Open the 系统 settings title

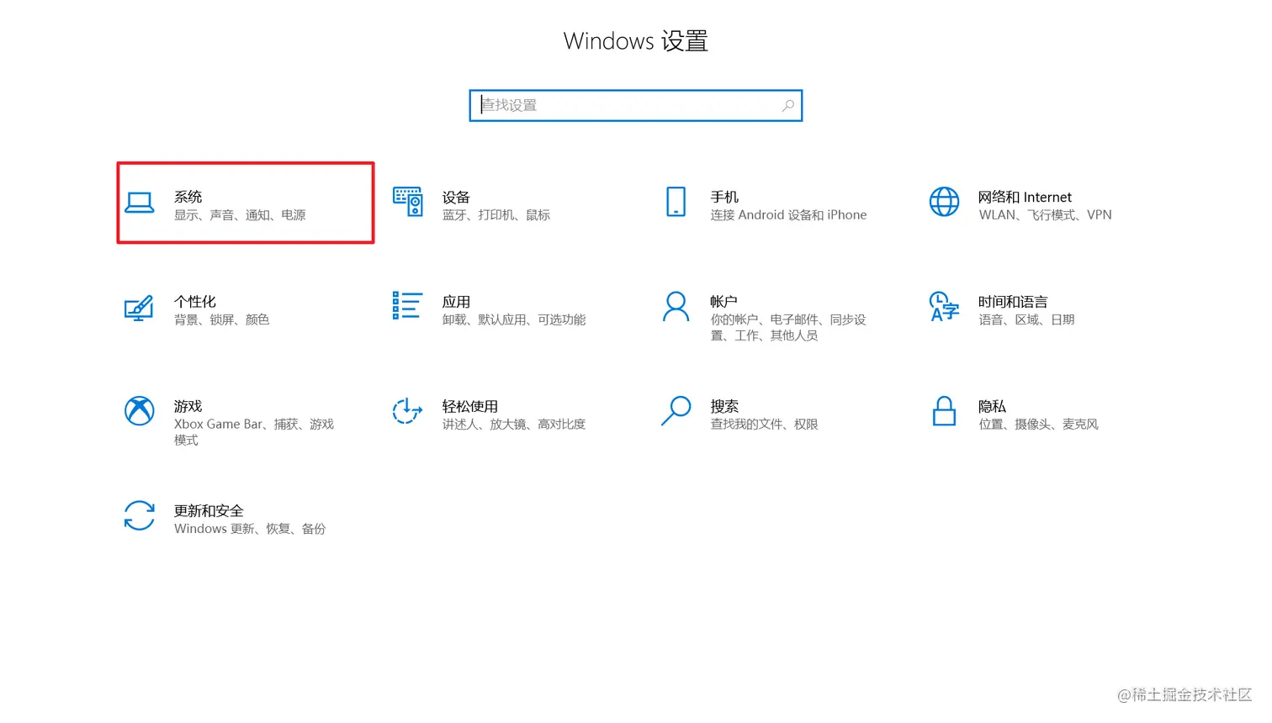188,197
